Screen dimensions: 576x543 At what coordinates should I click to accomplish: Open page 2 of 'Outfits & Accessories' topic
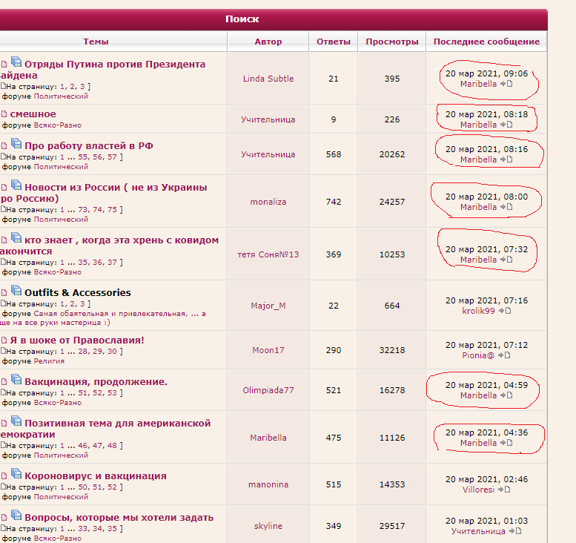tap(71, 304)
